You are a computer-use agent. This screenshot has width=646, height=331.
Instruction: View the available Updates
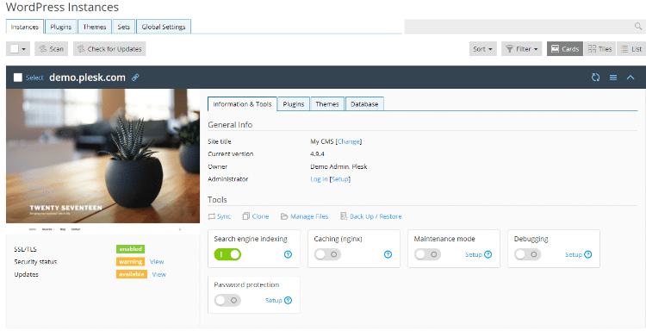159,274
